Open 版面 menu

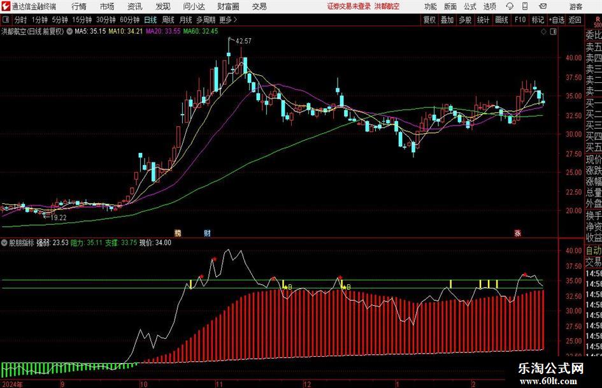450,6
